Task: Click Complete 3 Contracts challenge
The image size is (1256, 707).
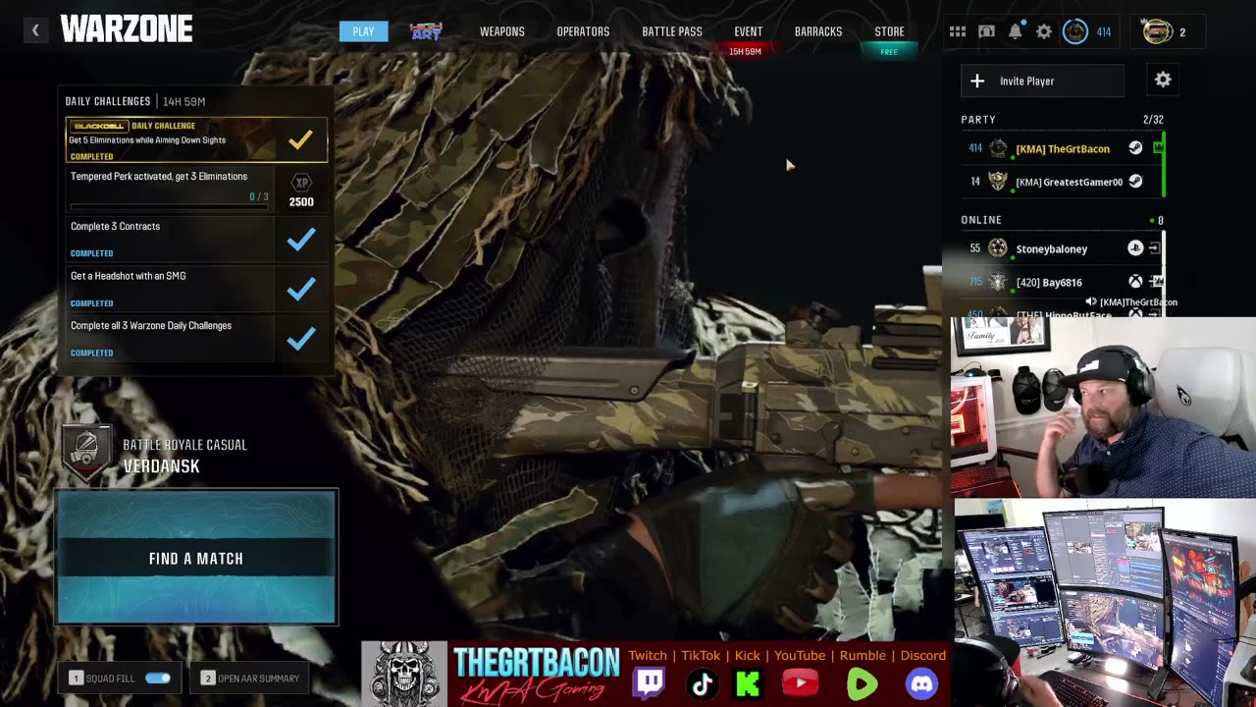Action: click(171, 239)
